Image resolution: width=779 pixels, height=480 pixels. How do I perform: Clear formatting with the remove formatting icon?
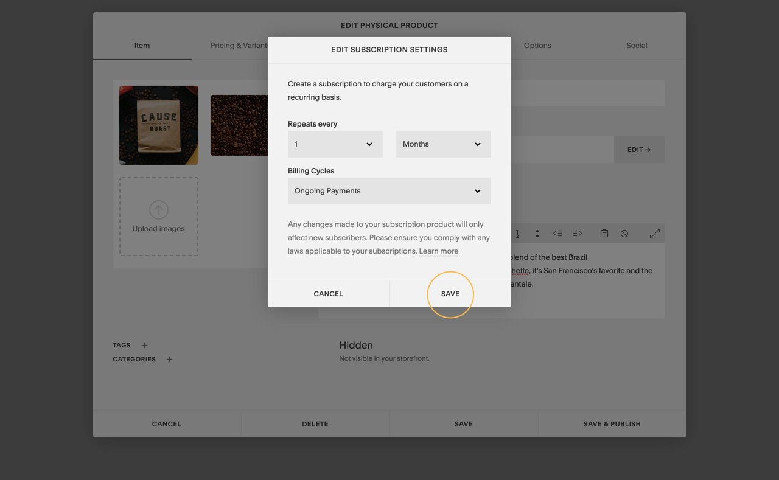click(624, 233)
